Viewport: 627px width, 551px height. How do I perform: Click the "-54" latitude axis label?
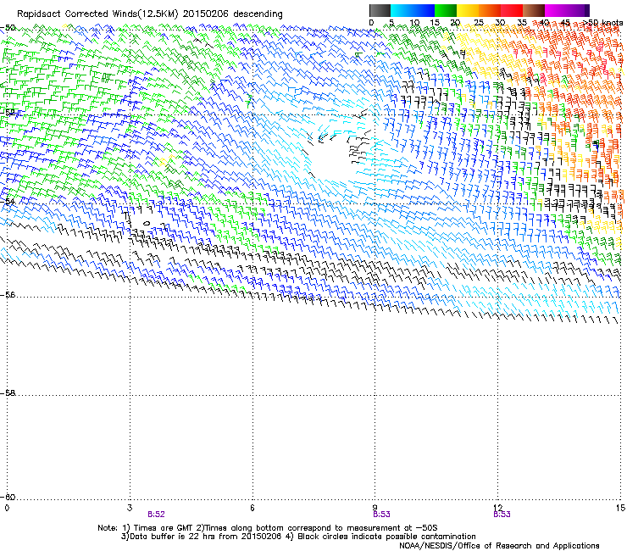pyautogui.click(x=8, y=201)
